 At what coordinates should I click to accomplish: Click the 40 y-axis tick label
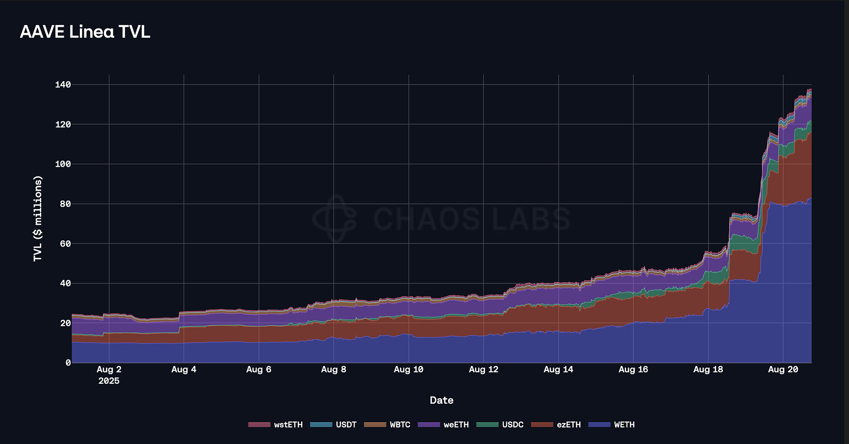point(65,283)
